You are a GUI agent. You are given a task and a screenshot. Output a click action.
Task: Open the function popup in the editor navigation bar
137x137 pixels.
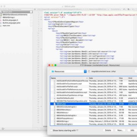[116, 10]
